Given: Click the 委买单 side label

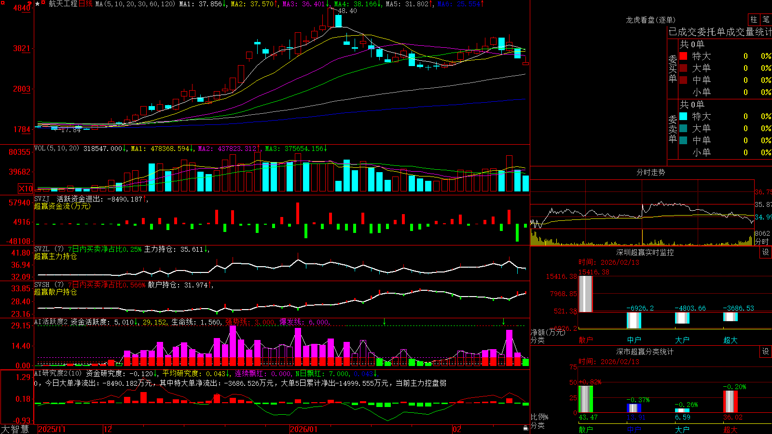Looking at the screenshot, I should [x=673, y=69].
